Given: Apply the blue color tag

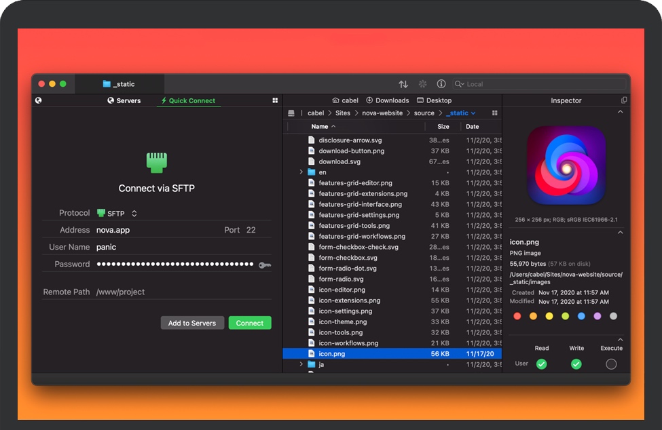Looking at the screenshot, I should (581, 316).
